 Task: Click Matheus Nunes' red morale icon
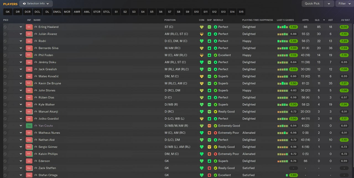[215, 133]
